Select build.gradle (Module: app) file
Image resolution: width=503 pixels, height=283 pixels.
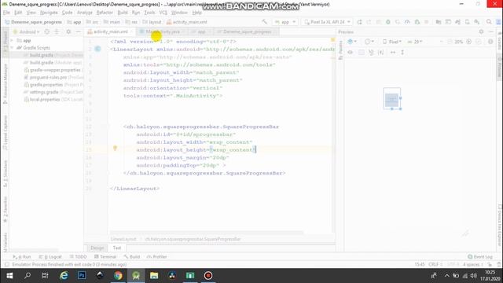(53, 63)
